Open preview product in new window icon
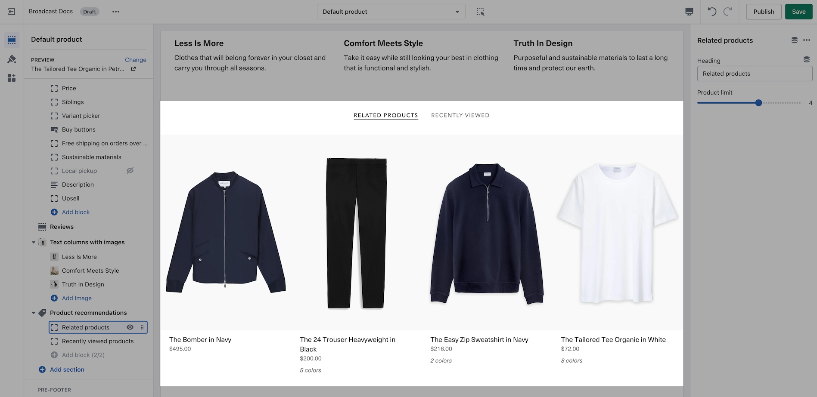Viewport: 817px width, 397px height. pos(134,69)
